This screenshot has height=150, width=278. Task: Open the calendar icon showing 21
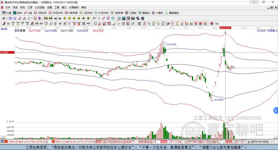pyautogui.click(x=119, y=18)
